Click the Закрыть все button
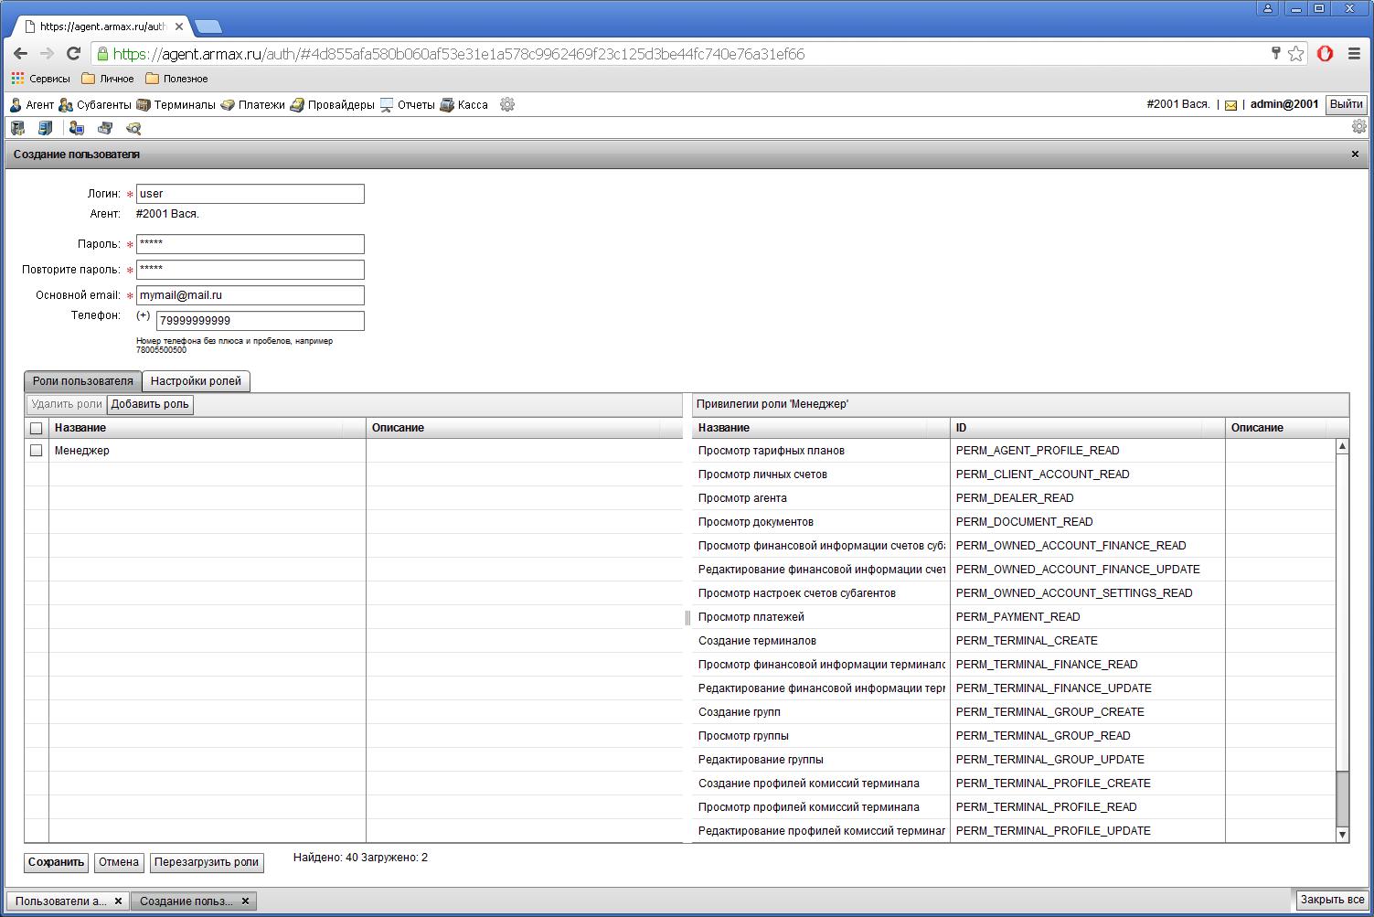Image resolution: width=1374 pixels, height=917 pixels. pos(1332,901)
